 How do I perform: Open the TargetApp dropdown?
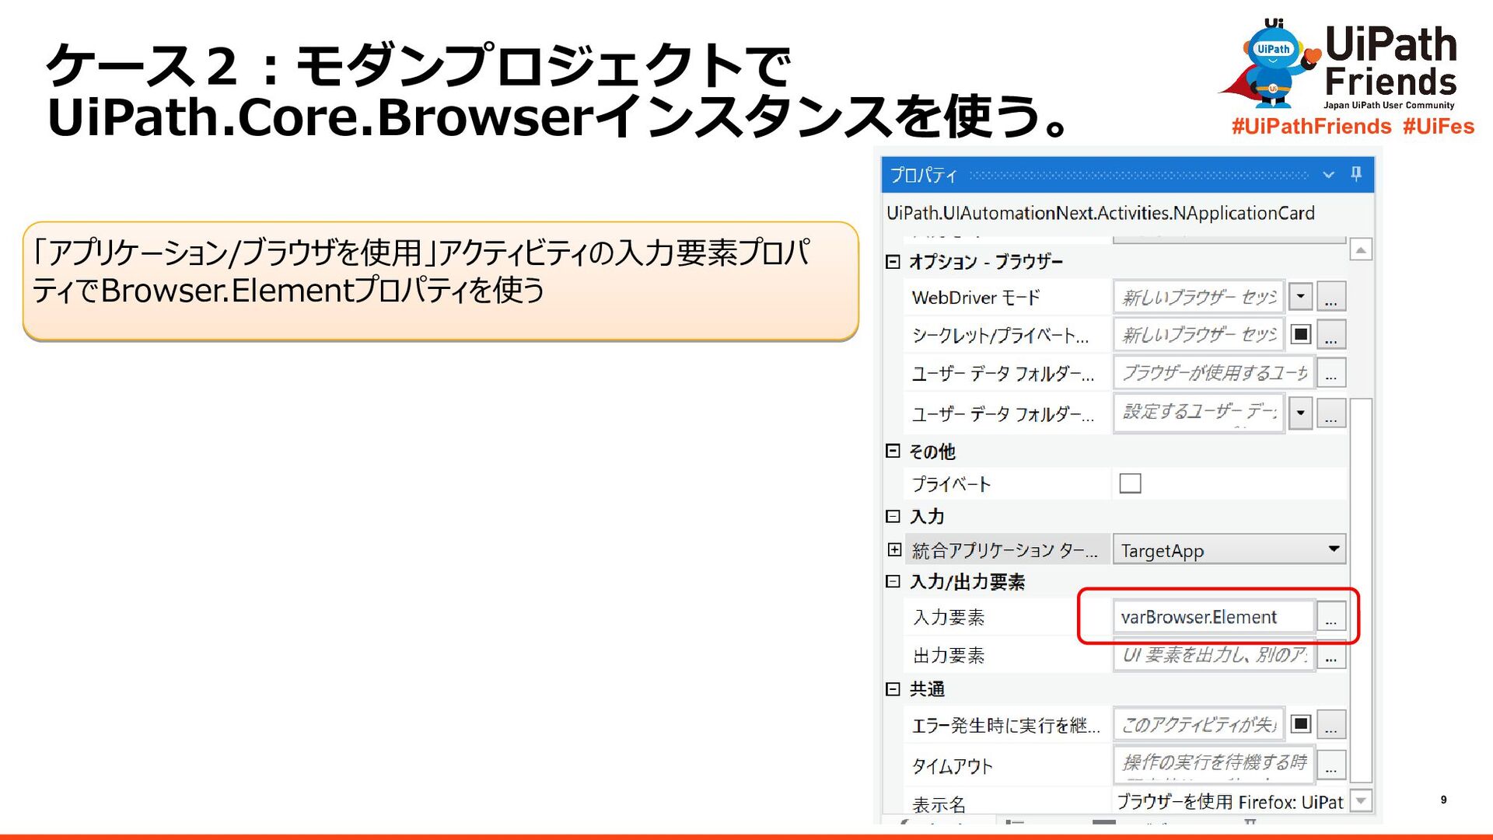click(x=1229, y=549)
